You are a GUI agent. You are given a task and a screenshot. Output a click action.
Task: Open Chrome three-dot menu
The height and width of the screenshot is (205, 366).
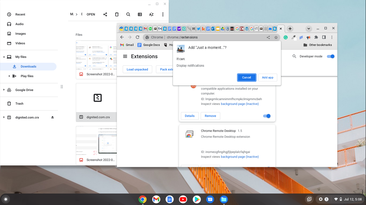(332, 37)
